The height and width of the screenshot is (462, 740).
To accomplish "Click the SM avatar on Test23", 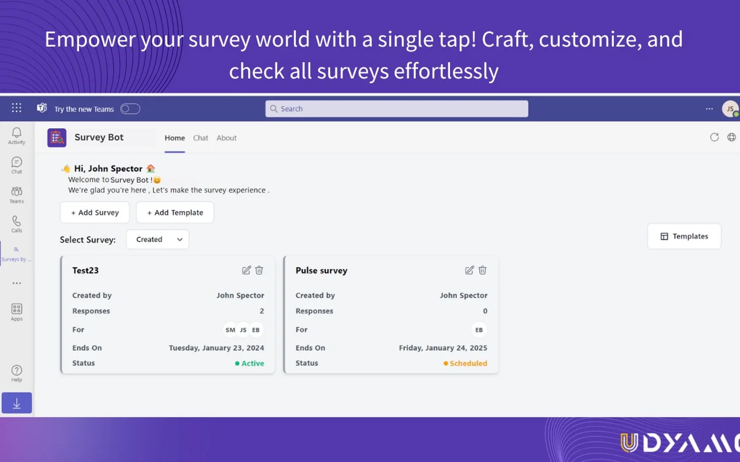I will pos(230,330).
